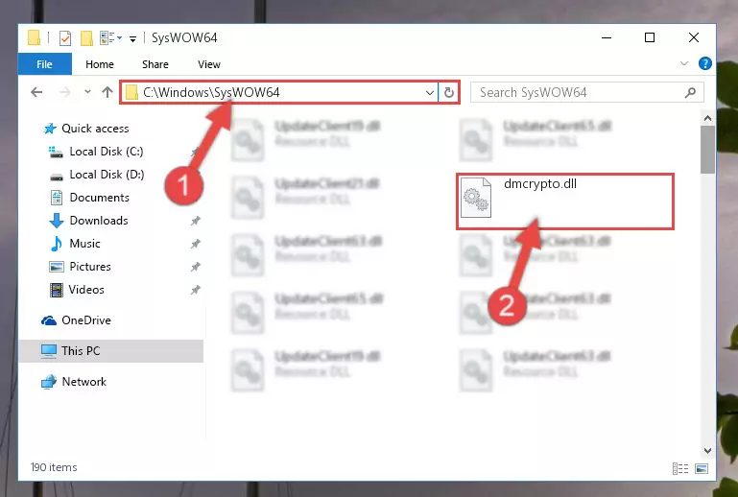Open the File menu
This screenshot has width=738, height=497.
45,64
